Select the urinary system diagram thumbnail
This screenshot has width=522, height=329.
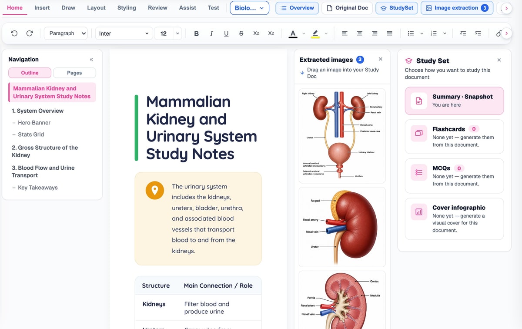342,135
